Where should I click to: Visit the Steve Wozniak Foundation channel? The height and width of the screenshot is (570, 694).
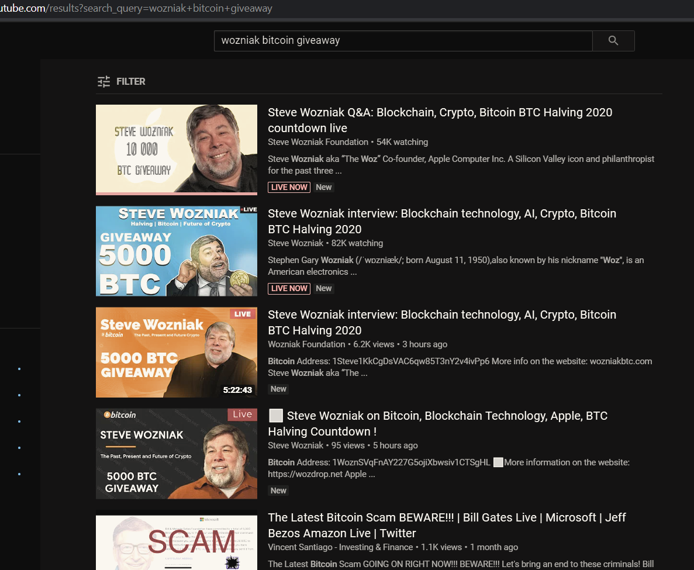[x=318, y=142]
